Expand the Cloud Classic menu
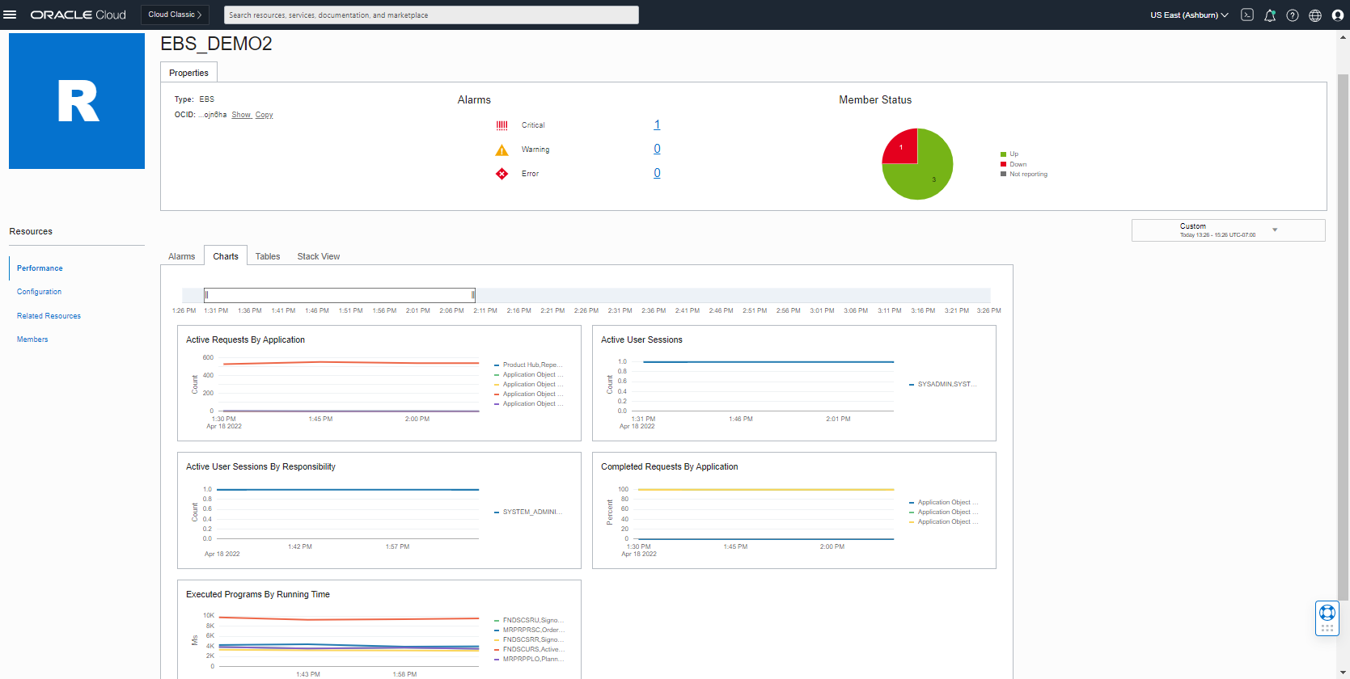 [x=175, y=15]
